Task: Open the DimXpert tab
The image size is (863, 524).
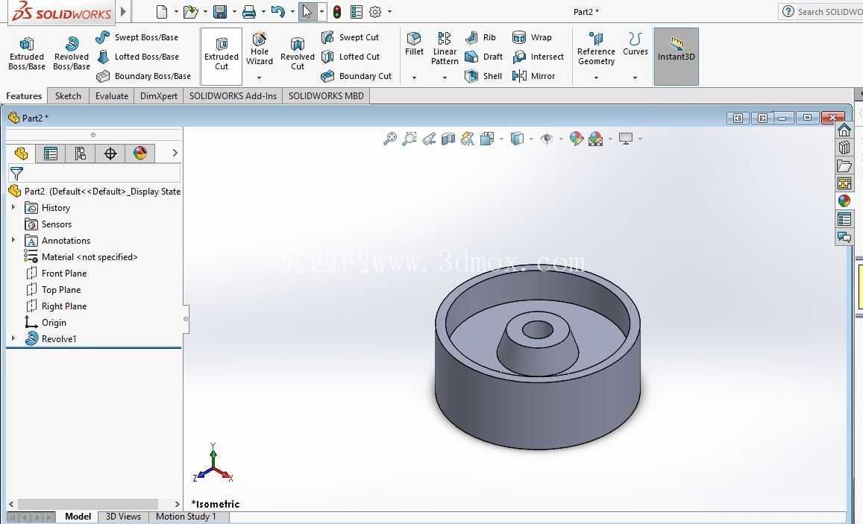Action: [159, 95]
